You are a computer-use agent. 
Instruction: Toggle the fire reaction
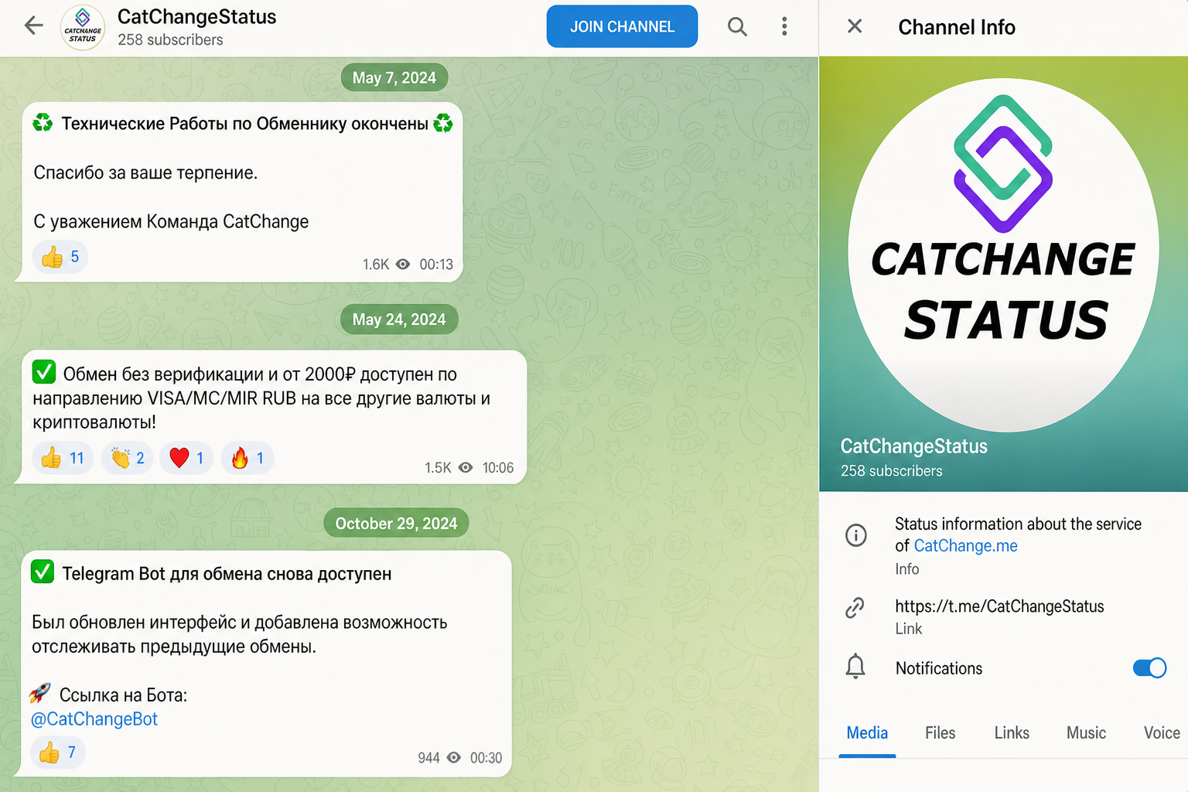tap(247, 458)
